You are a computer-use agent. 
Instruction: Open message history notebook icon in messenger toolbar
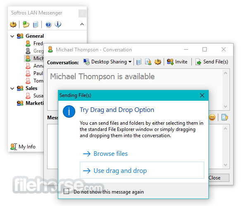click(36, 24)
